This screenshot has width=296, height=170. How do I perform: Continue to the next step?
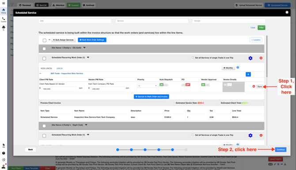click(281, 149)
